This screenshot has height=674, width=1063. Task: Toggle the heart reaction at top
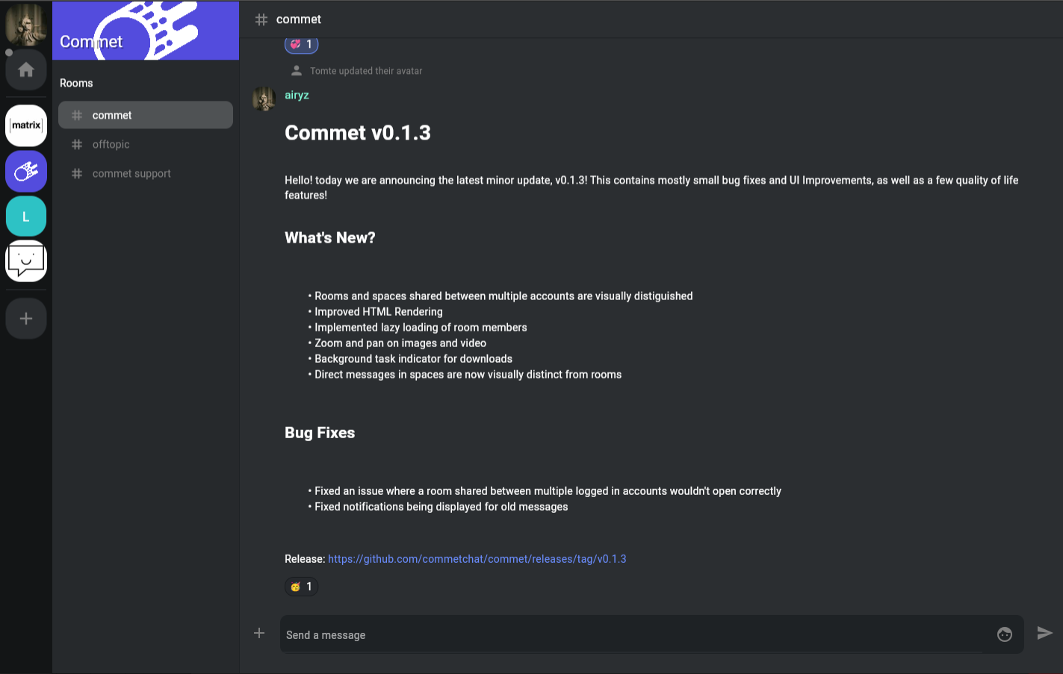(x=302, y=45)
